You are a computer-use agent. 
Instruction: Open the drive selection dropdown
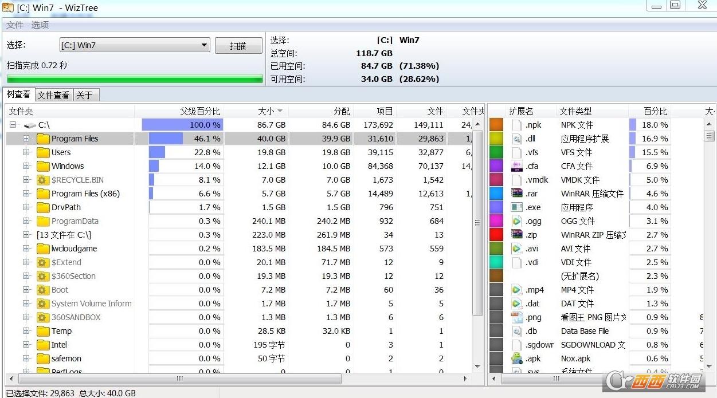pyautogui.click(x=205, y=45)
